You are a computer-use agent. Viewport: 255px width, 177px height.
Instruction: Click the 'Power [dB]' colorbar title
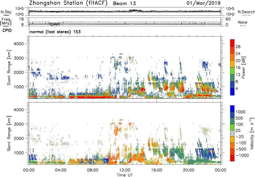243,67
